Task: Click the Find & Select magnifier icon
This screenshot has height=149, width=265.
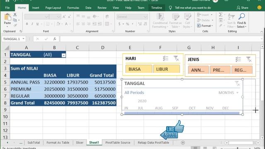Action: click(242, 17)
